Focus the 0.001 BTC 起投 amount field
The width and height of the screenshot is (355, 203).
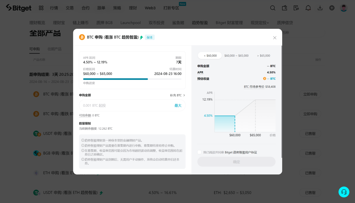pos(132,105)
